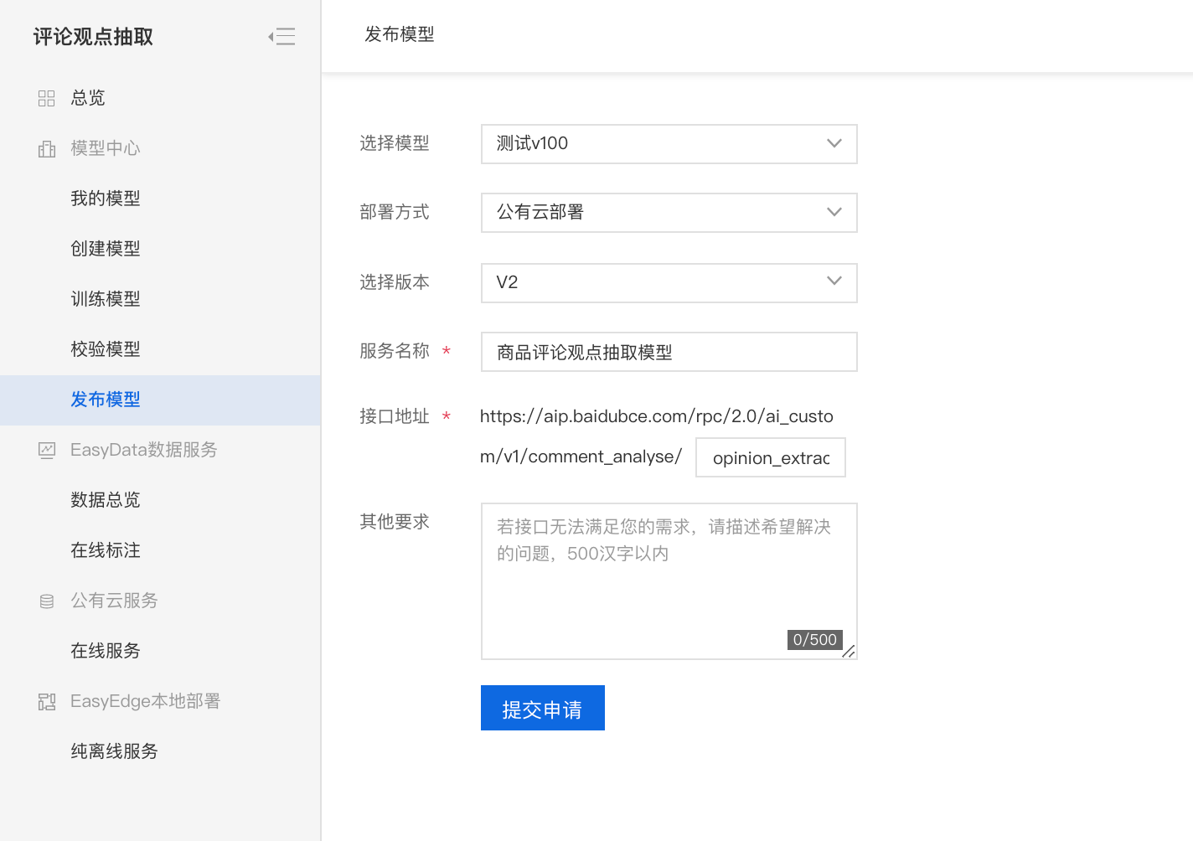
Task: Click the 公有云服务 database icon
Action: coord(47,601)
